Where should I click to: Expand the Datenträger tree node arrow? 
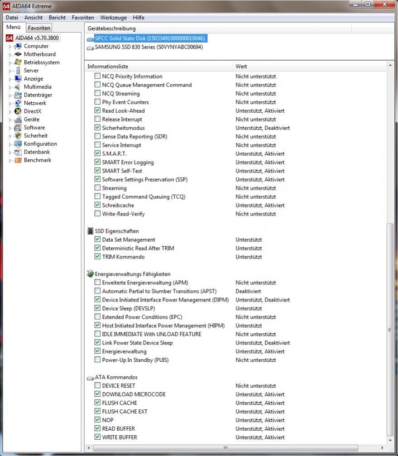(x=10, y=96)
